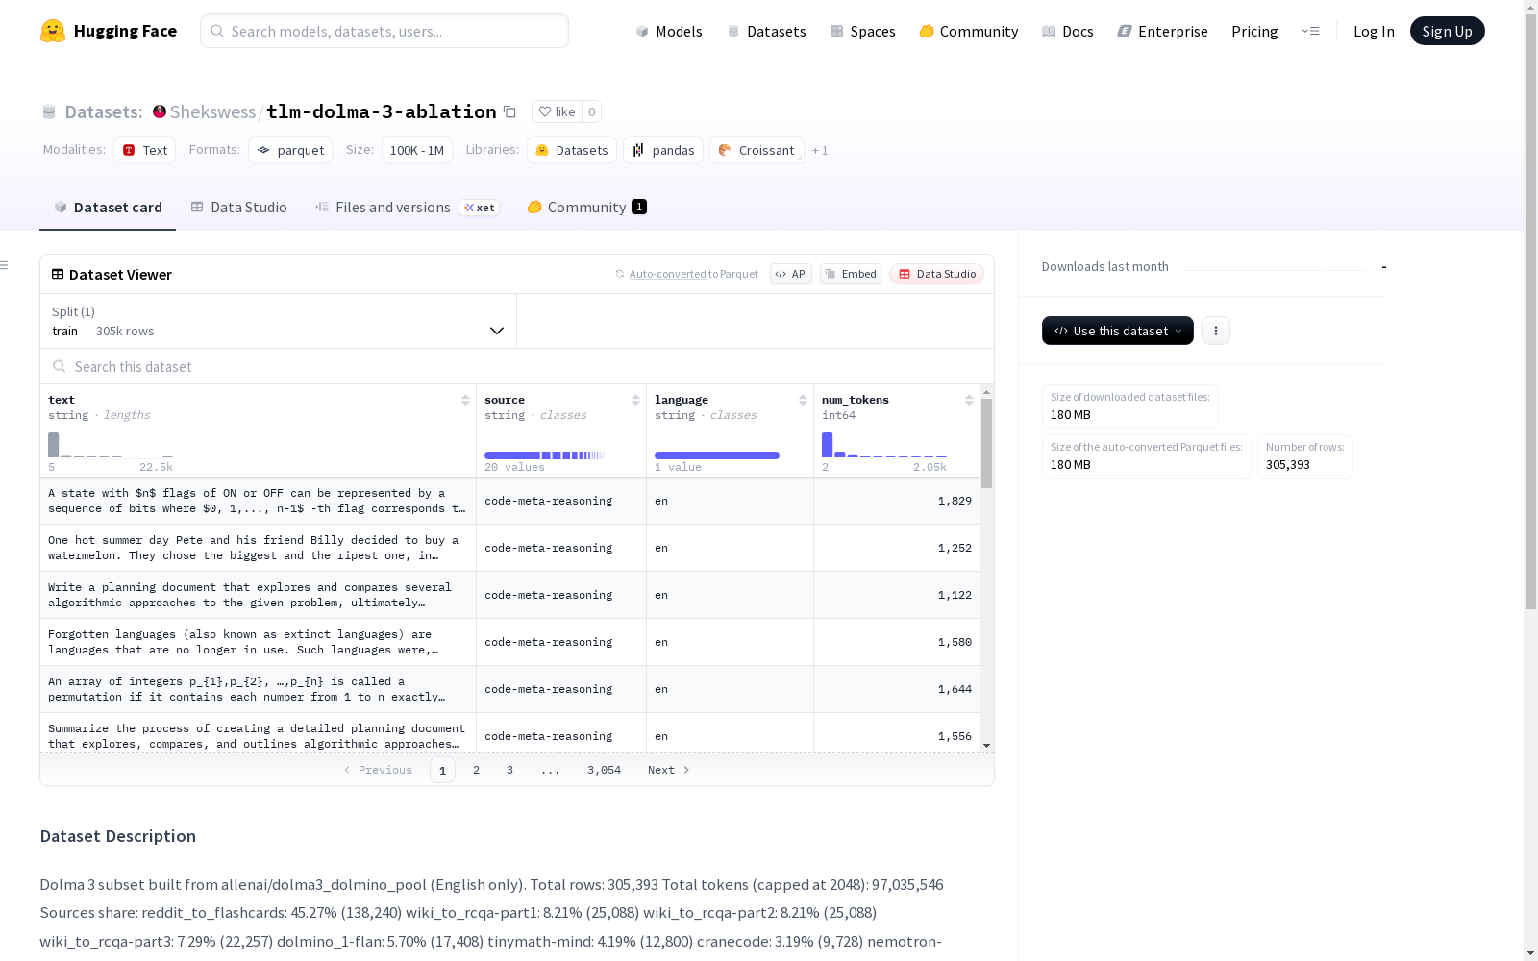
Task: Click the Embed button
Action: (x=851, y=274)
